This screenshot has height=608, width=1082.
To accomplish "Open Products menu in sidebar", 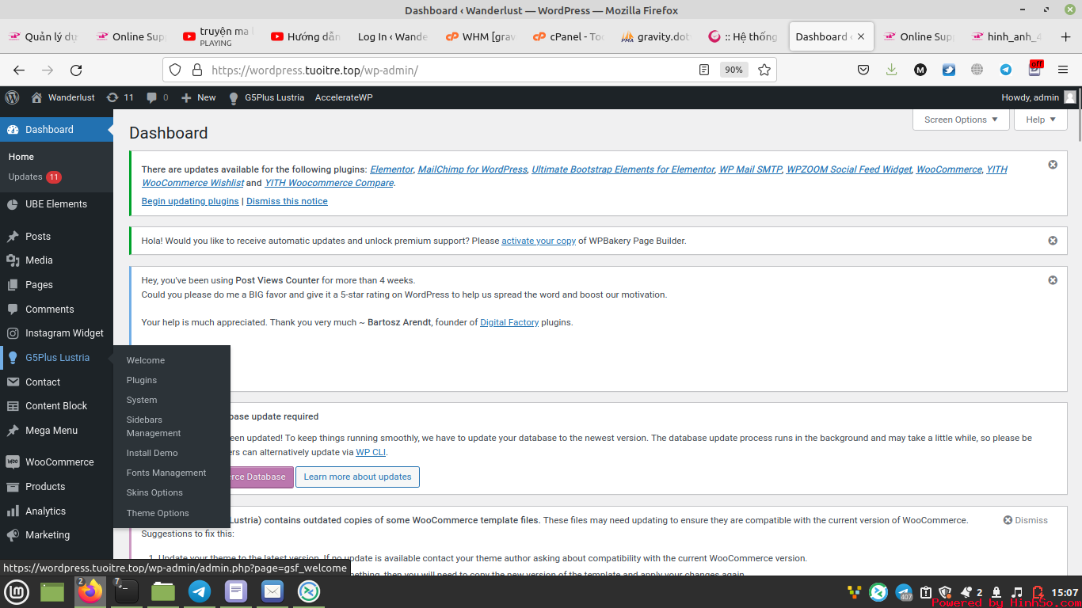I will 56,487.
